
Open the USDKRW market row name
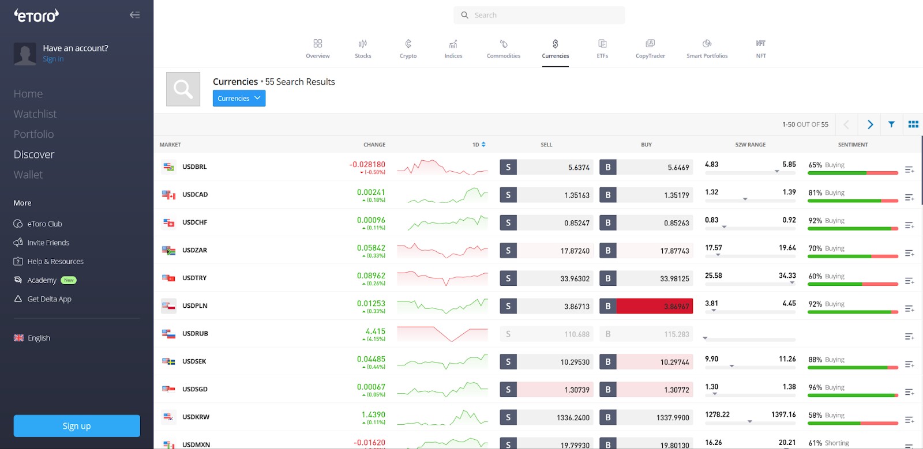(196, 417)
